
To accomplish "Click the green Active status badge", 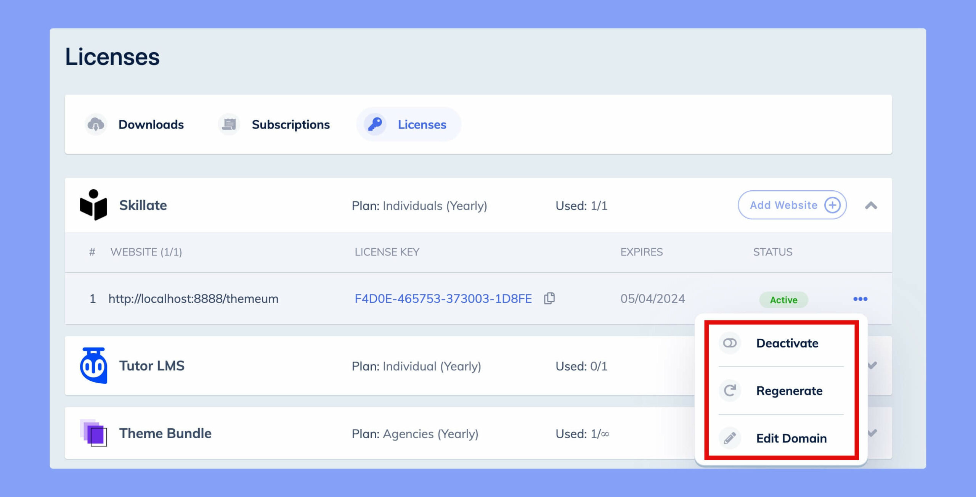I will (x=783, y=300).
